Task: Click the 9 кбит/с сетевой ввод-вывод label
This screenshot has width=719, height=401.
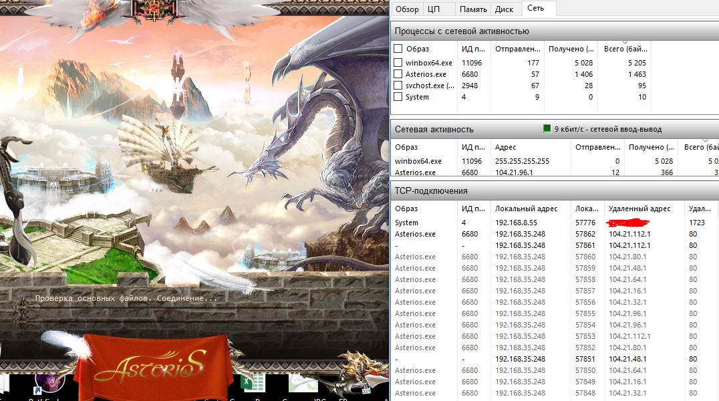Action: pyautogui.click(x=607, y=130)
